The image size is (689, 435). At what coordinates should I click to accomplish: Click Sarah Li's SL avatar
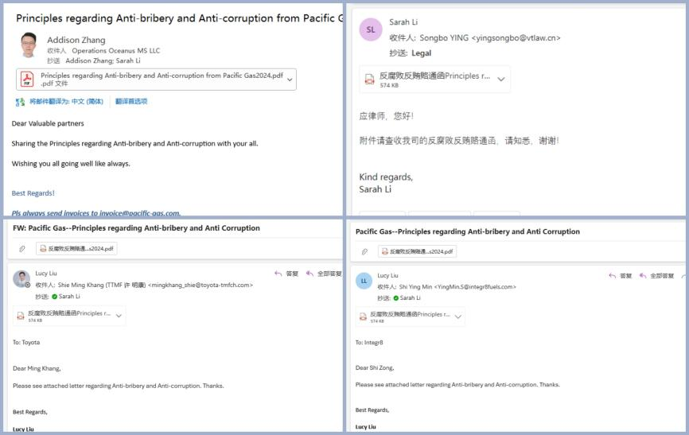[371, 29]
